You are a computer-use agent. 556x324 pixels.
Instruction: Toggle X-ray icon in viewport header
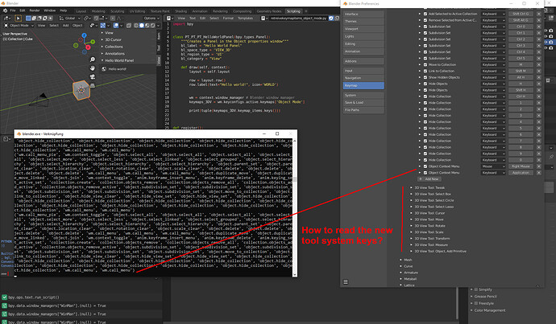129,26
